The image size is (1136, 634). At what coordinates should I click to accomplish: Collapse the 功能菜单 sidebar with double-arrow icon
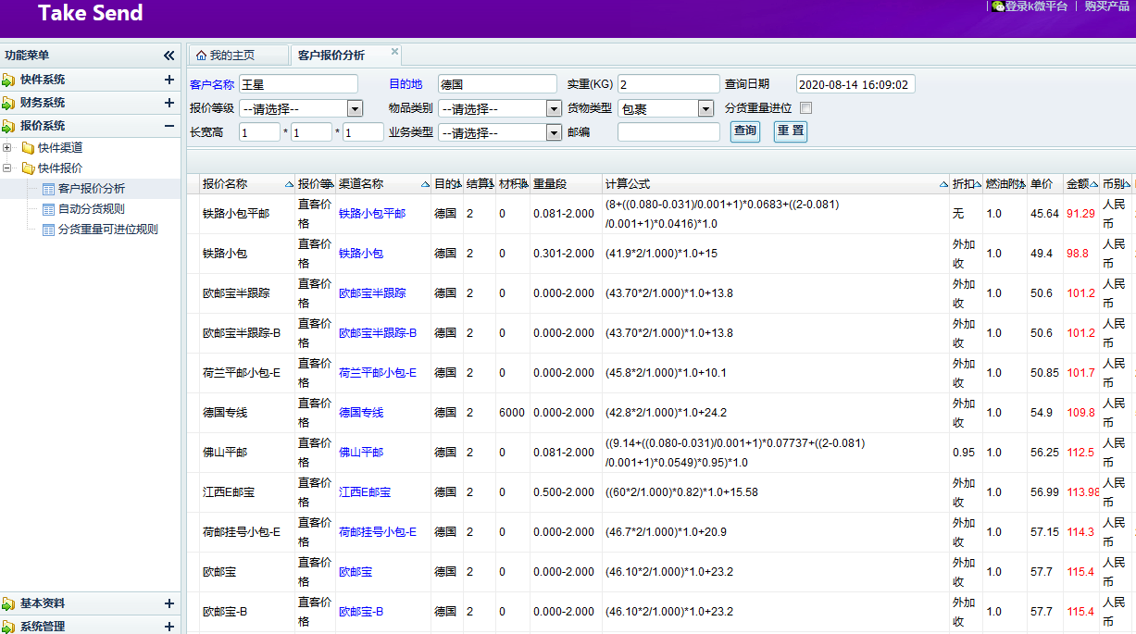tap(169, 56)
